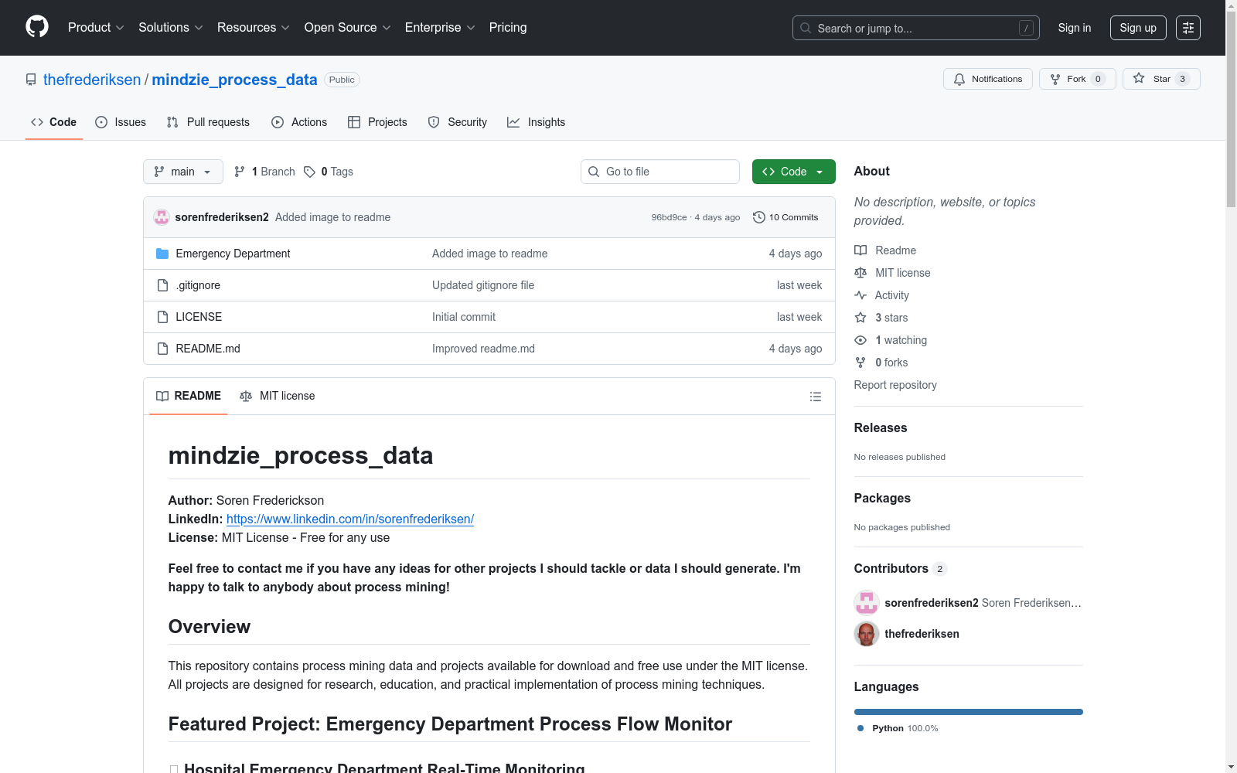1237x773 pixels.
Task: Expand the Solutions menu
Action: pyautogui.click(x=171, y=28)
